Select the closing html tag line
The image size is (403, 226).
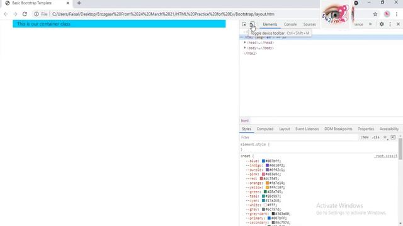(250, 53)
